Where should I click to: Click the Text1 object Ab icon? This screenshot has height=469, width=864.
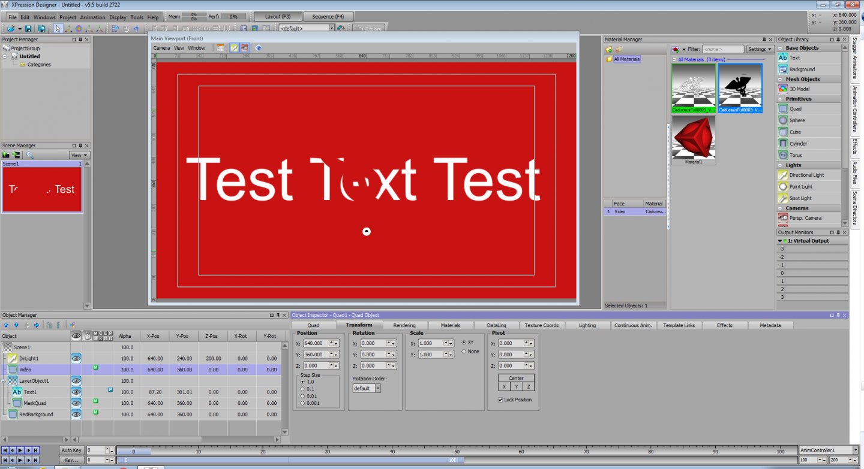[x=17, y=392]
